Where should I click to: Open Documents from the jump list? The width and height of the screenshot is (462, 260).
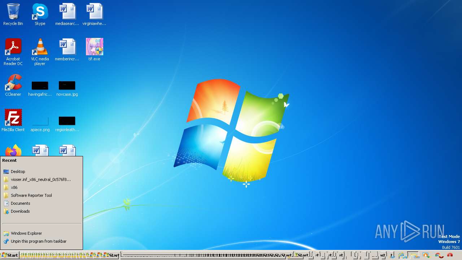(x=42, y=203)
